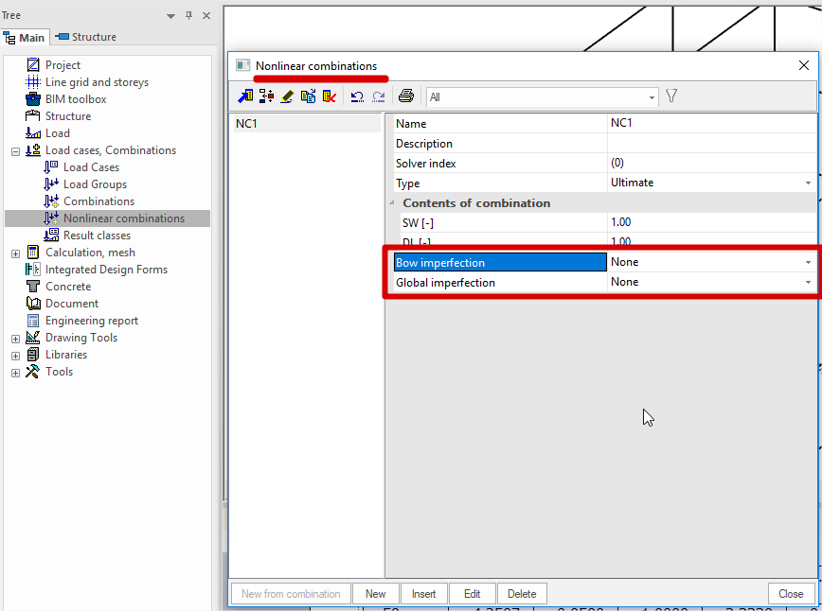This screenshot has width=822, height=611.
Task: Click the Project icon in the tree
Action: click(33, 65)
